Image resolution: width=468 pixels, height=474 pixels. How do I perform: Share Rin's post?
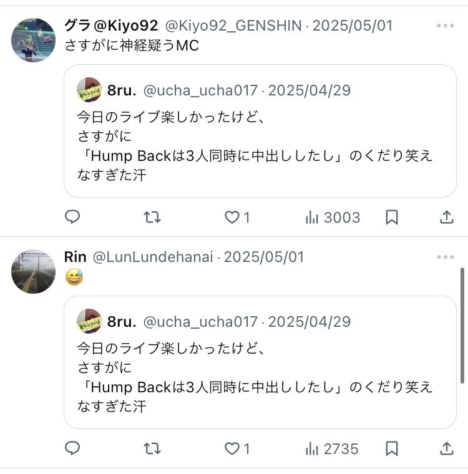pos(447,448)
